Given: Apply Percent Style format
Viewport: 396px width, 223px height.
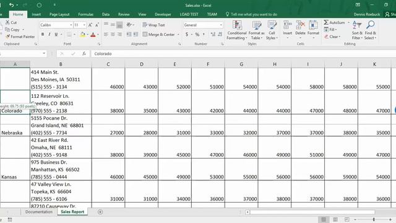Looking at the screenshot, I should [197, 35].
